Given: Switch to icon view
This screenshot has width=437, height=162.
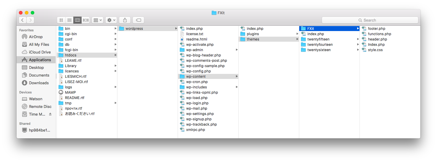Looking at the screenshot, I should (x=61, y=20).
